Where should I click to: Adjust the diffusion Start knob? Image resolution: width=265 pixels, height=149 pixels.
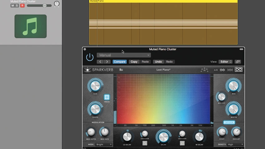coord(222,132)
